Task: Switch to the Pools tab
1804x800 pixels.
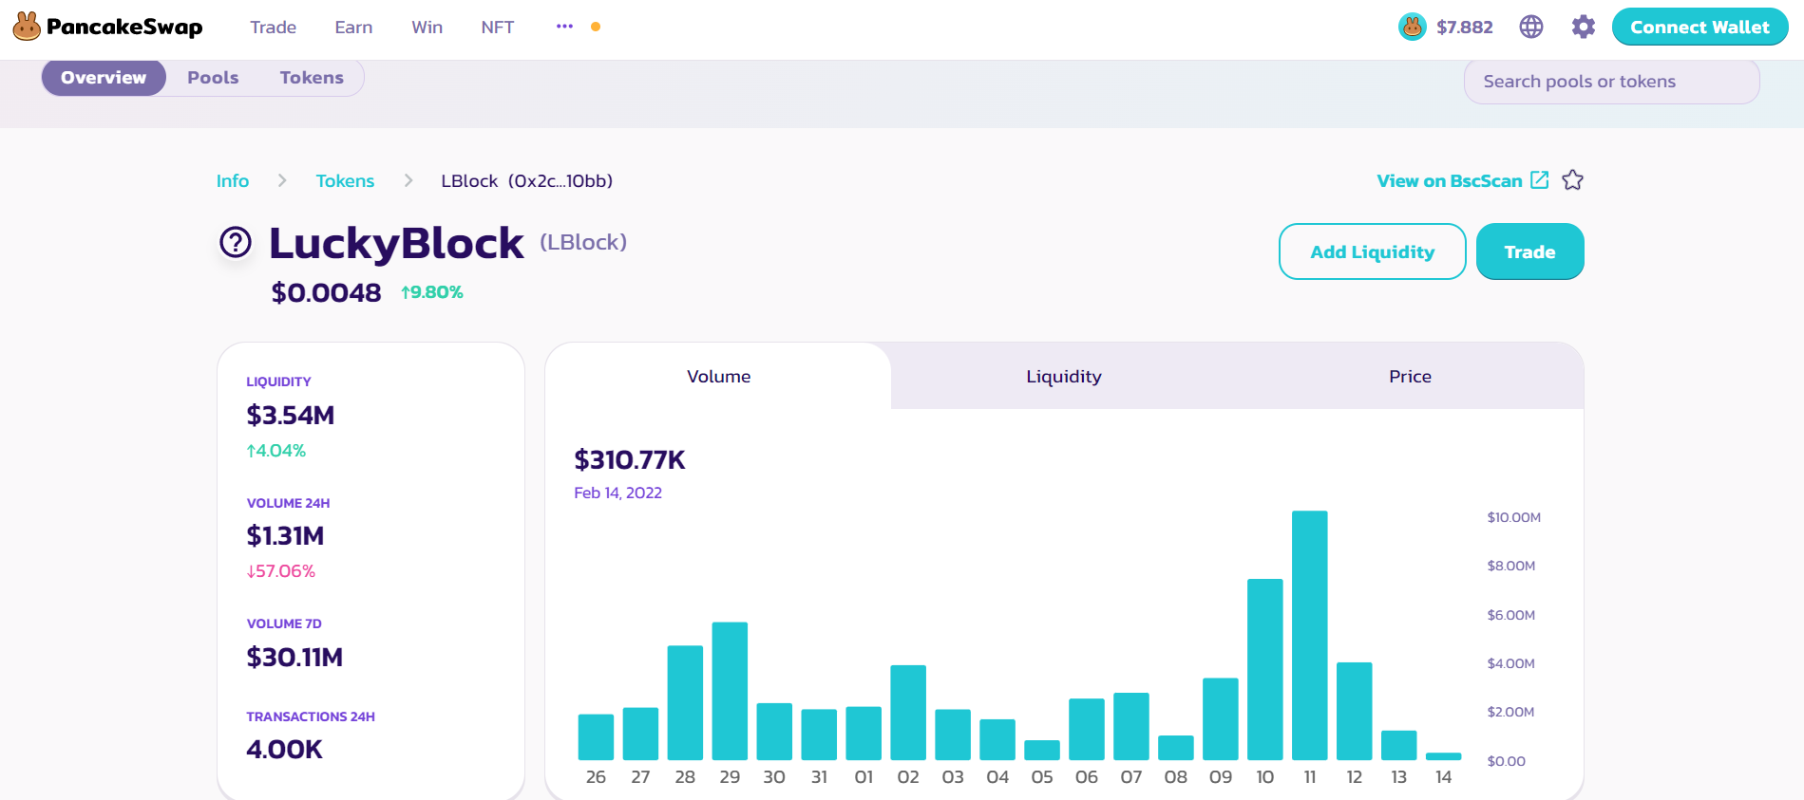Action: [213, 78]
